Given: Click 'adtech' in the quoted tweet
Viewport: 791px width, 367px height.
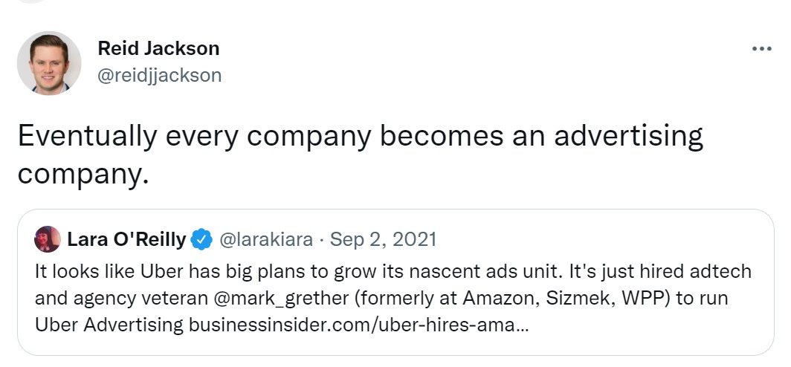Looking at the screenshot, I should (x=726, y=272).
